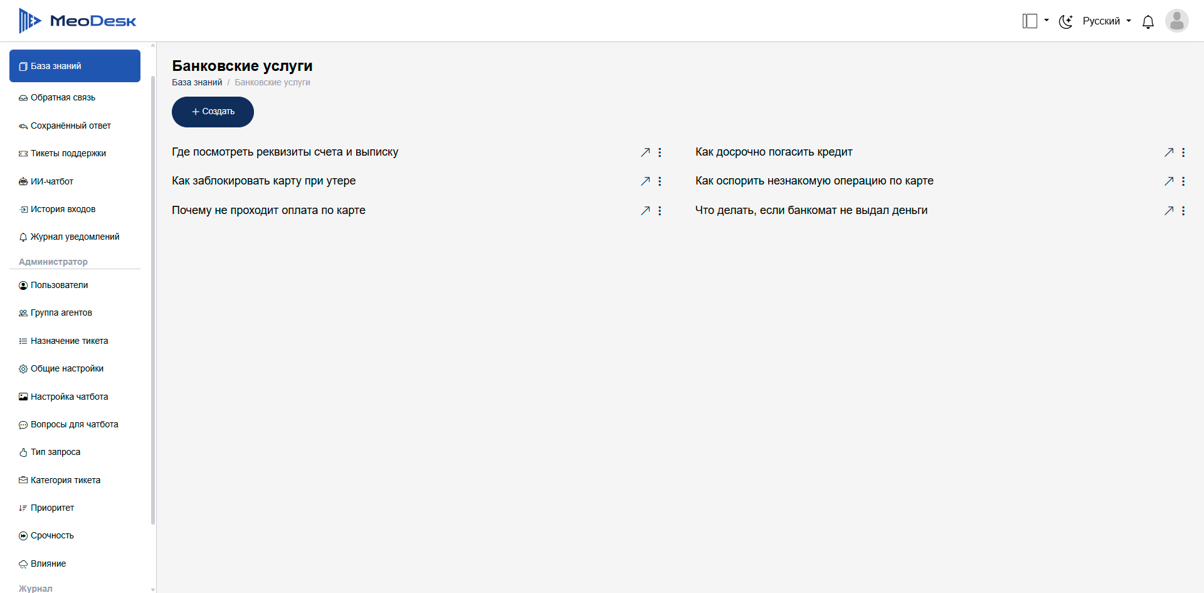Screen dimensions: 1204x593
Task: Toggle dark mode moon icon
Action: 1065,22
